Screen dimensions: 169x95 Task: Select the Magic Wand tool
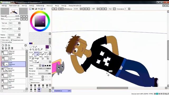tap(36, 47)
